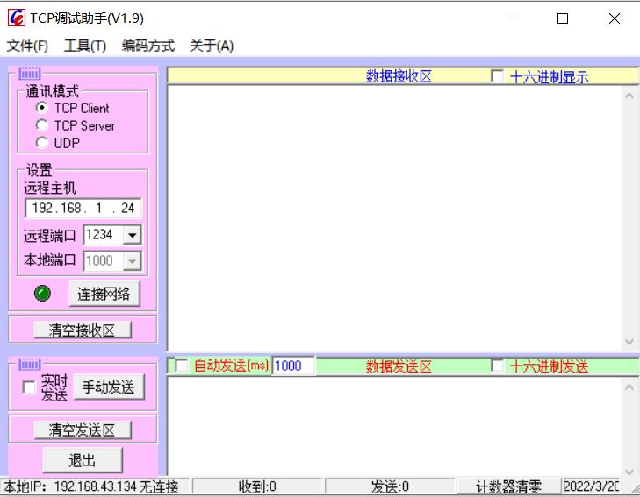The width and height of the screenshot is (640, 497).
Task: Click the auto-send interval field showing 1000
Action: pos(293,366)
